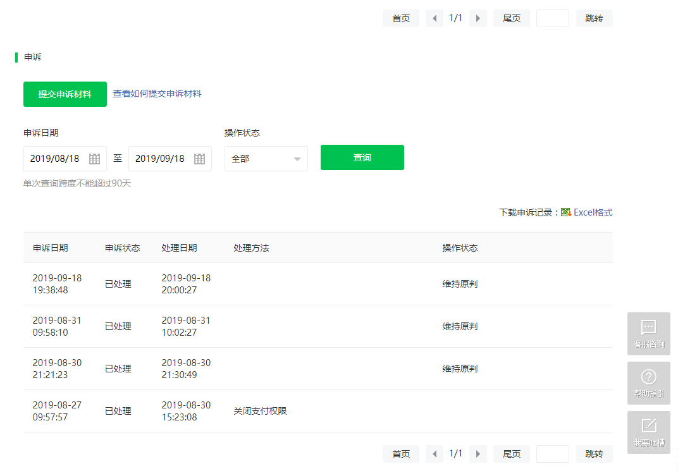Screen dimensions: 678x471
Task: Go to previous page in bottom pager
Action: click(435, 454)
